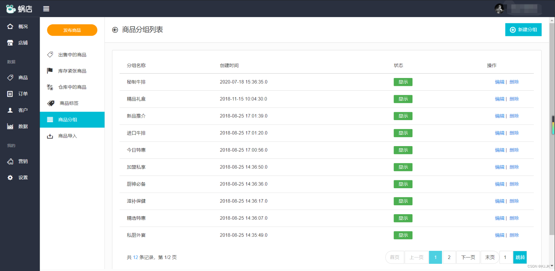555x271 pixels.
Task: Click the 设置 gear icon
Action: 10,178
